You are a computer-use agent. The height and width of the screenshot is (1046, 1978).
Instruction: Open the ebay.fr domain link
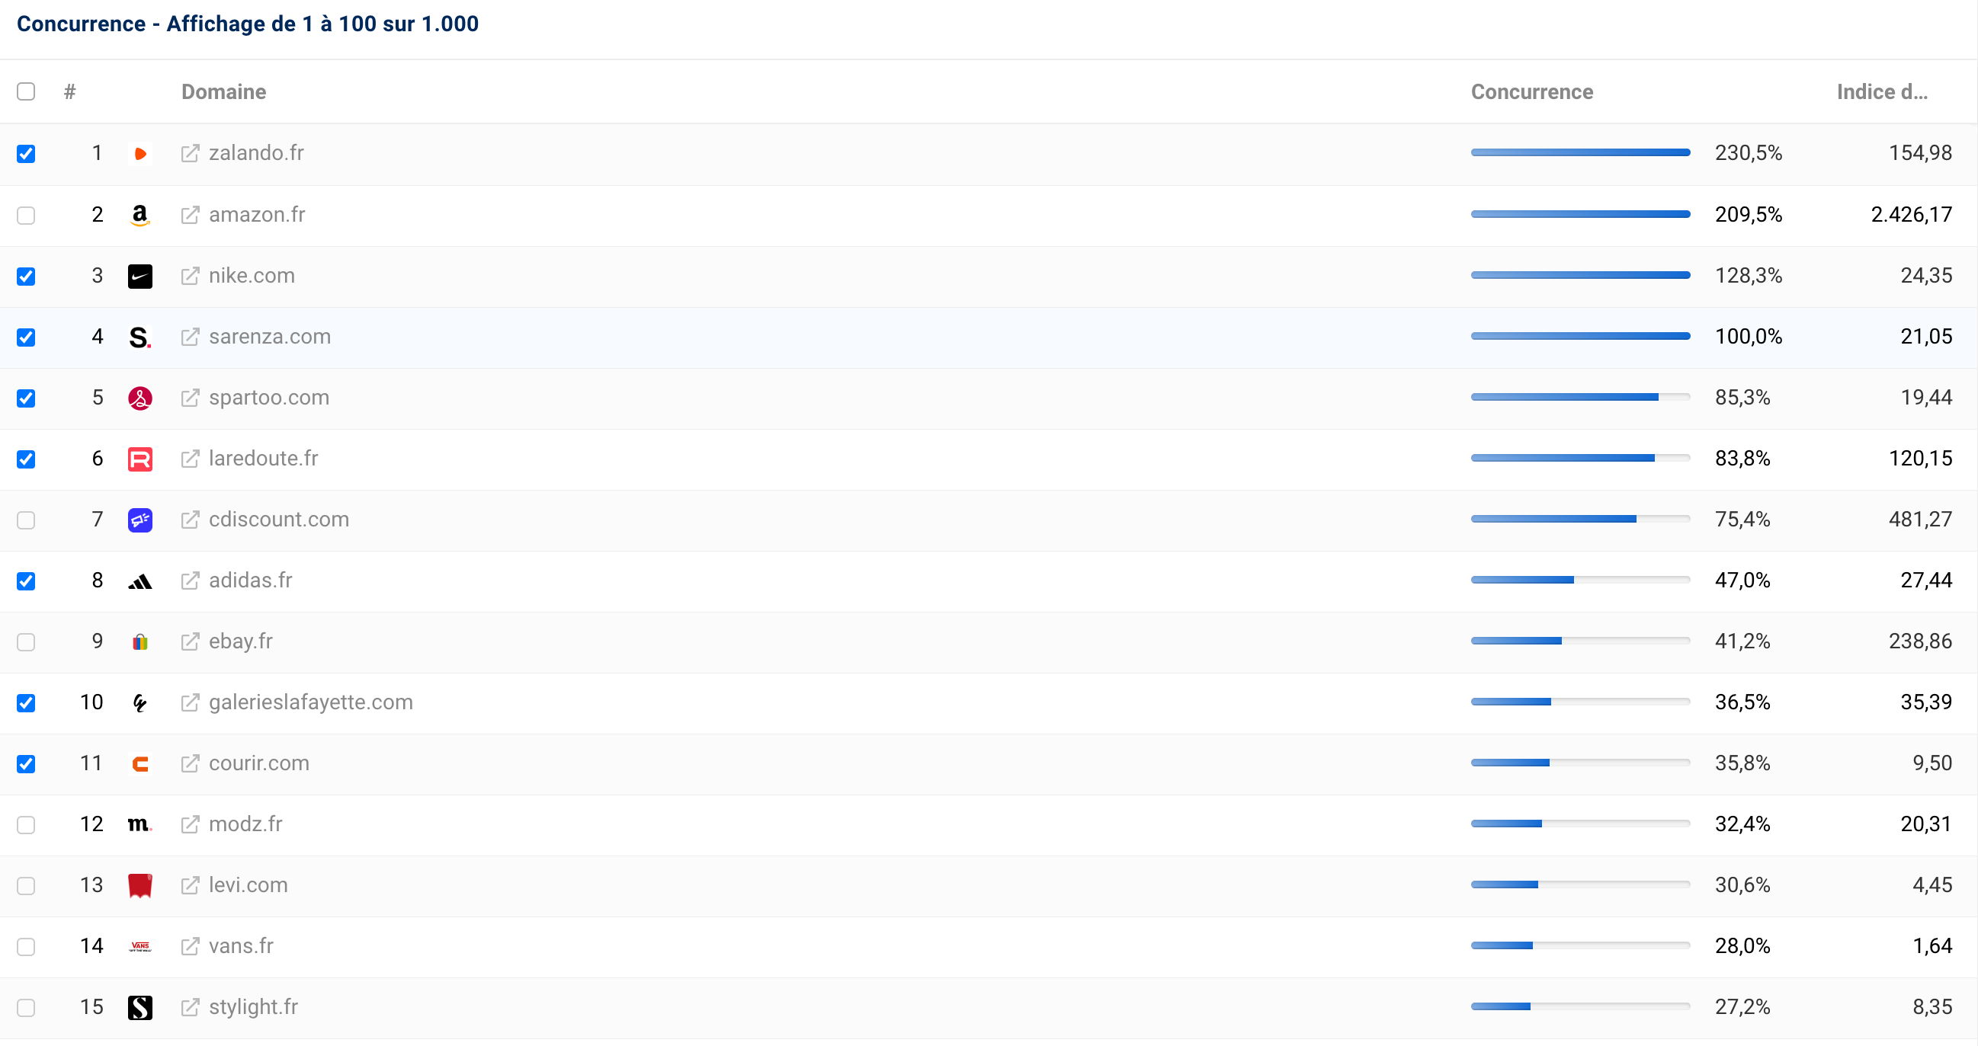(240, 641)
